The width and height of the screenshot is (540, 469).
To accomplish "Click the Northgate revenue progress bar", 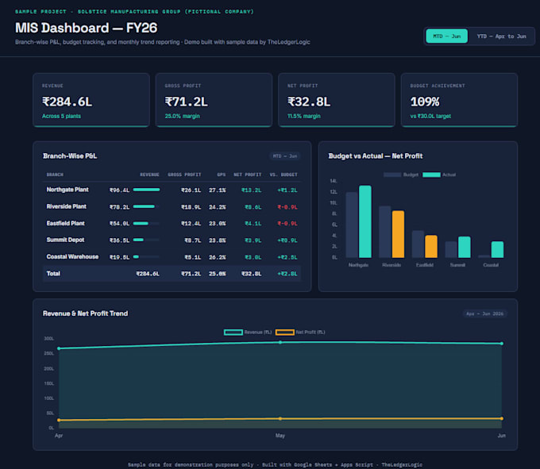I will click(x=146, y=190).
